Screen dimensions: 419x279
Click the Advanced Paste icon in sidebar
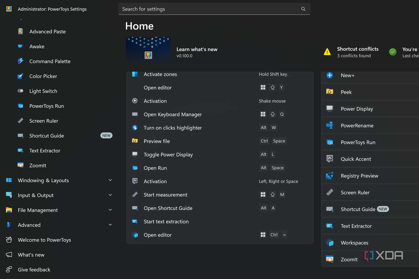21,31
